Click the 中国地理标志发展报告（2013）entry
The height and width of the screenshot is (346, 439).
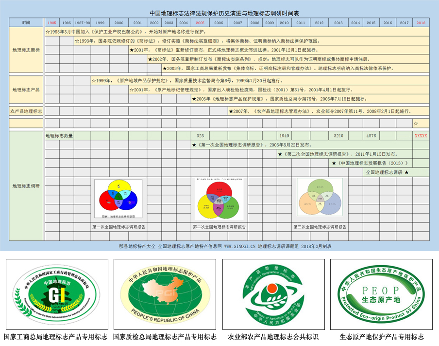point(370,163)
